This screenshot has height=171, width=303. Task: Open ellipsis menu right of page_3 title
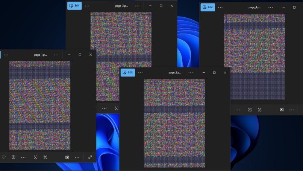pos(137,6)
